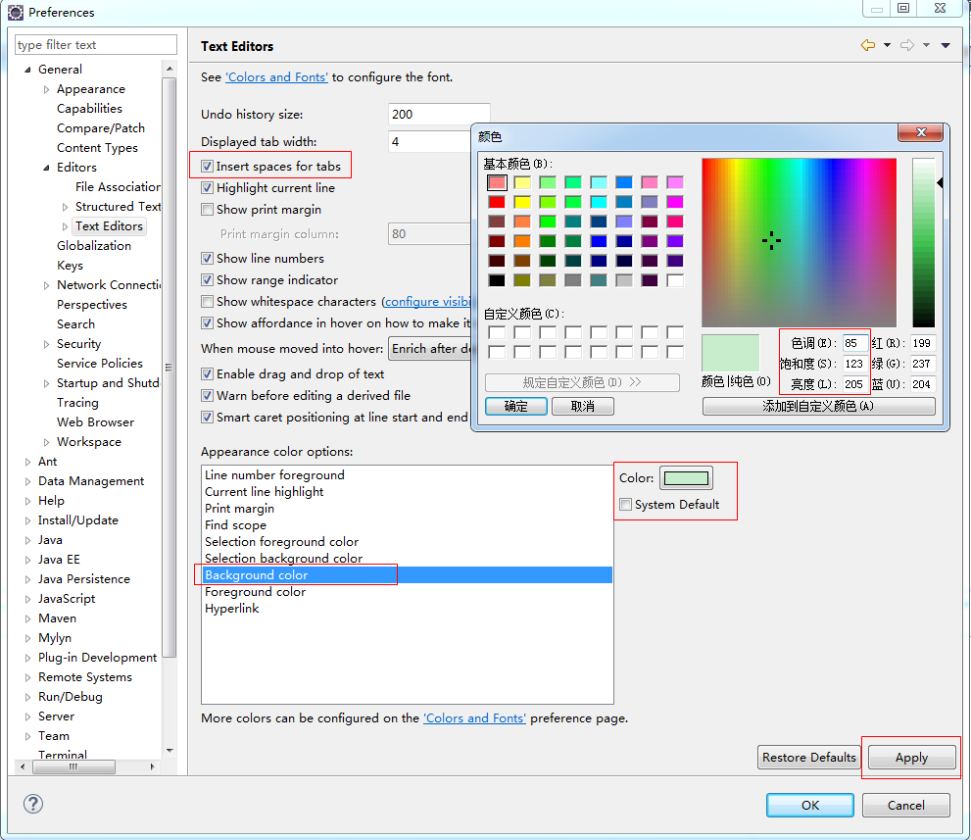Pick the pure red basic color swatch
The image size is (971, 840).
pos(497,202)
